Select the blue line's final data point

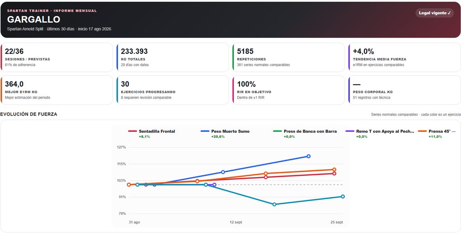pyautogui.click(x=308, y=156)
